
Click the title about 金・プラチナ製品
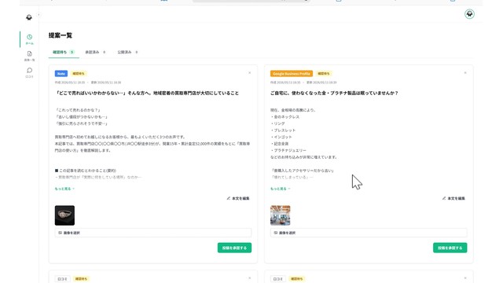pos(334,93)
